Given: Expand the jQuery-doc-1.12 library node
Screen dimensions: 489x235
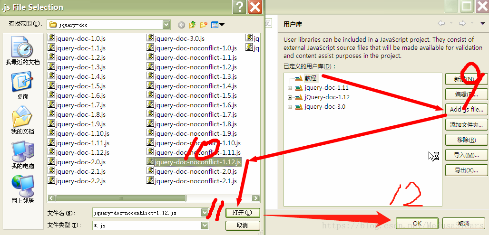Looking at the screenshot, I should (x=290, y=97).
